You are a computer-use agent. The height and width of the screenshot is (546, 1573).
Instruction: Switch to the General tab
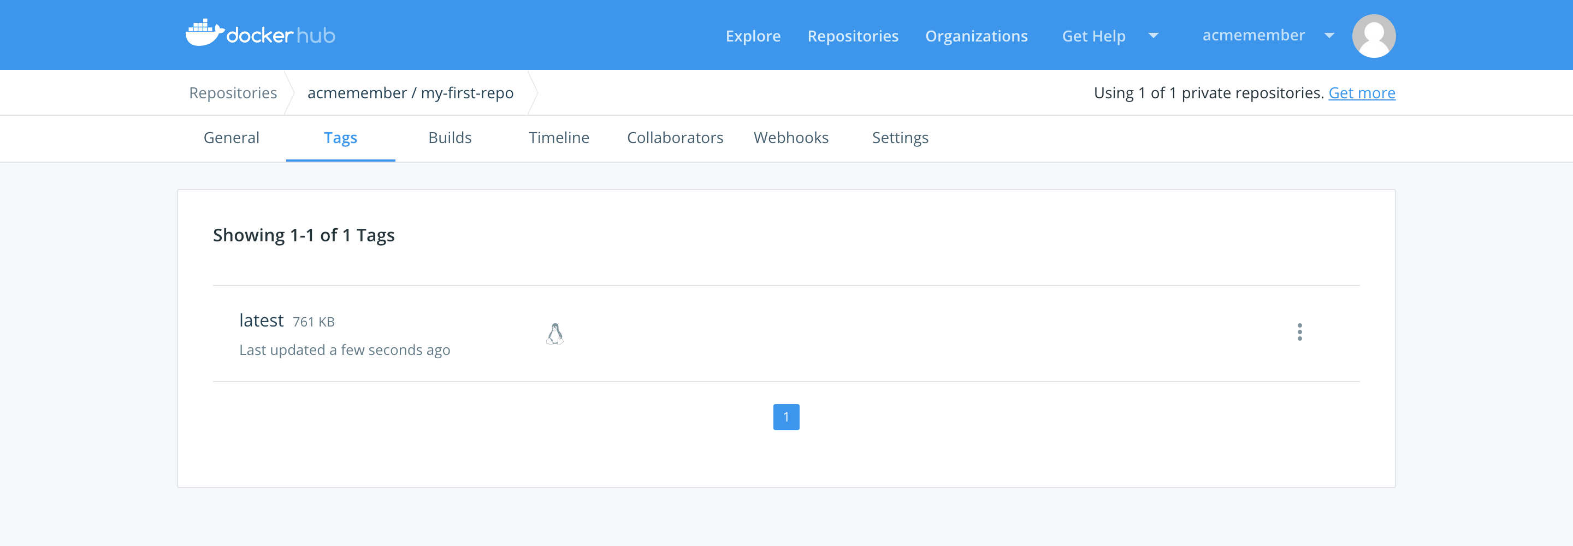(x=232, y=138)
